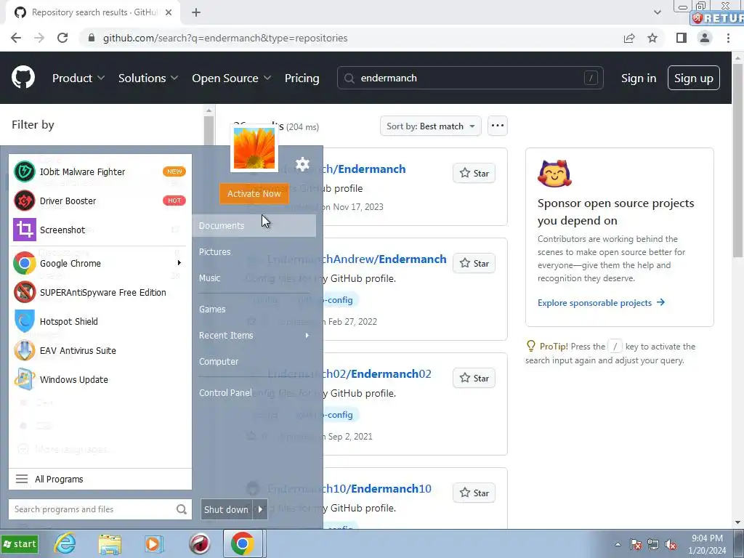Open Chrome three-dot menu
Viewport: 744px width, 558px height.
coord(728,38)
